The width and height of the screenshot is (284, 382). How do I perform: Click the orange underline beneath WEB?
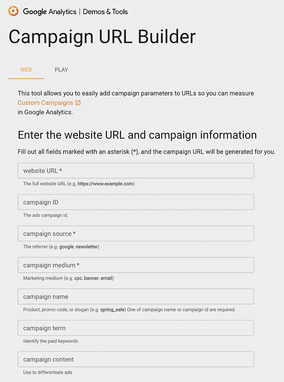tap(26, 78)
